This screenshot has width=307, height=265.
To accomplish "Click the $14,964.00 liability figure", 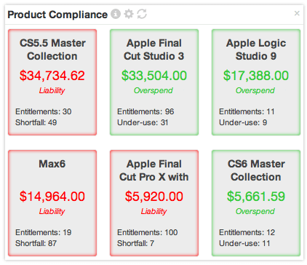I will coord(52,197).
